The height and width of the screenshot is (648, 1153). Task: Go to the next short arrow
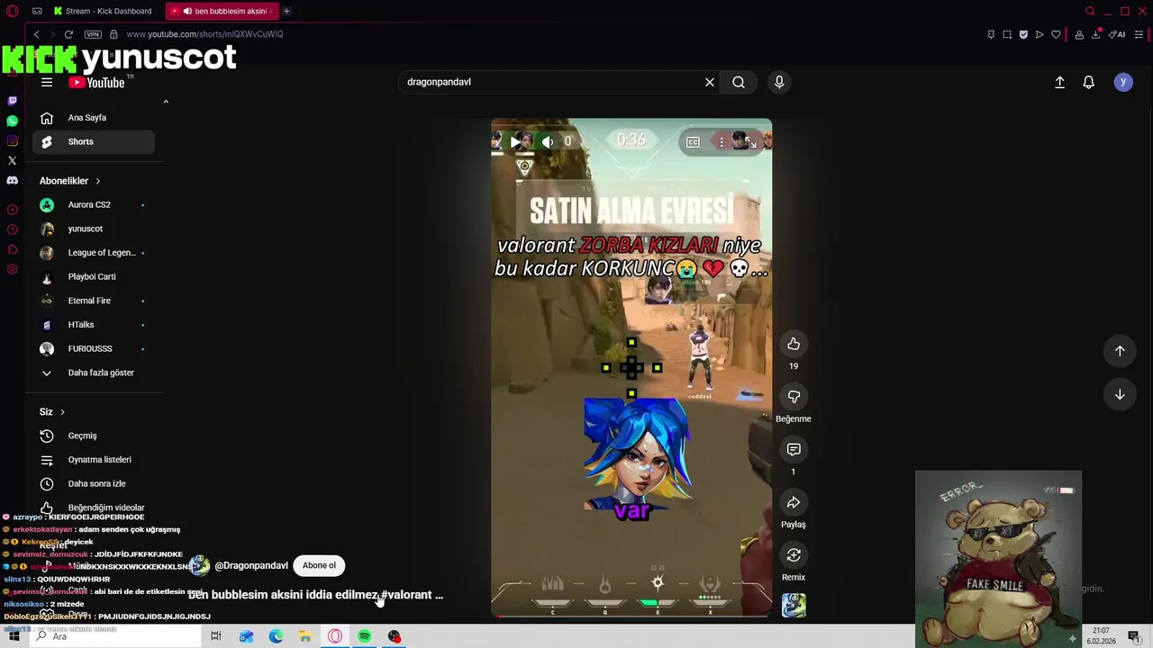[1120, 394]
